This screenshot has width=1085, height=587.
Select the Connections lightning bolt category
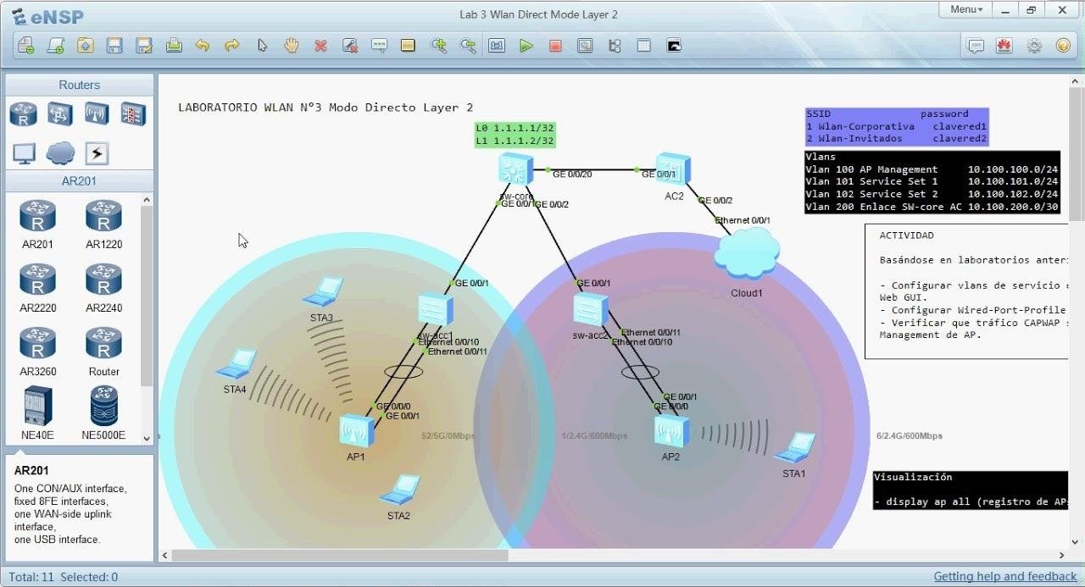coord(97,153)
